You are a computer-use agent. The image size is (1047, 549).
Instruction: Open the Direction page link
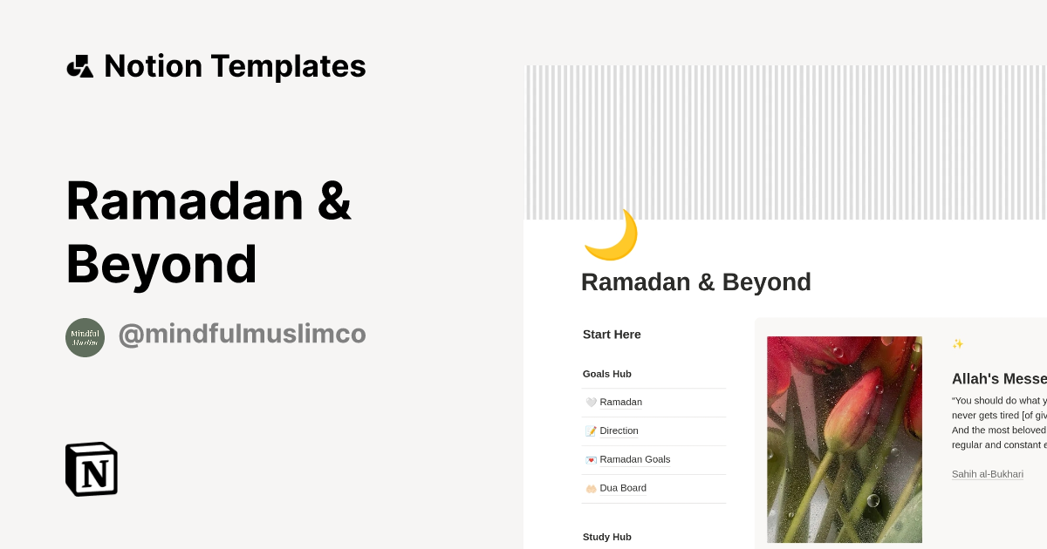[x=619, y=430]
